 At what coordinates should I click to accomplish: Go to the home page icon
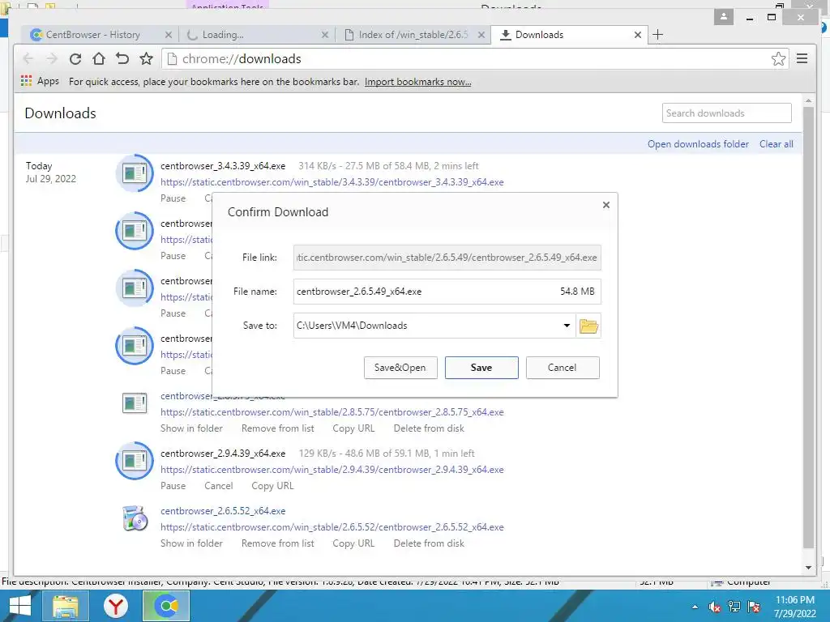(98, 58)
